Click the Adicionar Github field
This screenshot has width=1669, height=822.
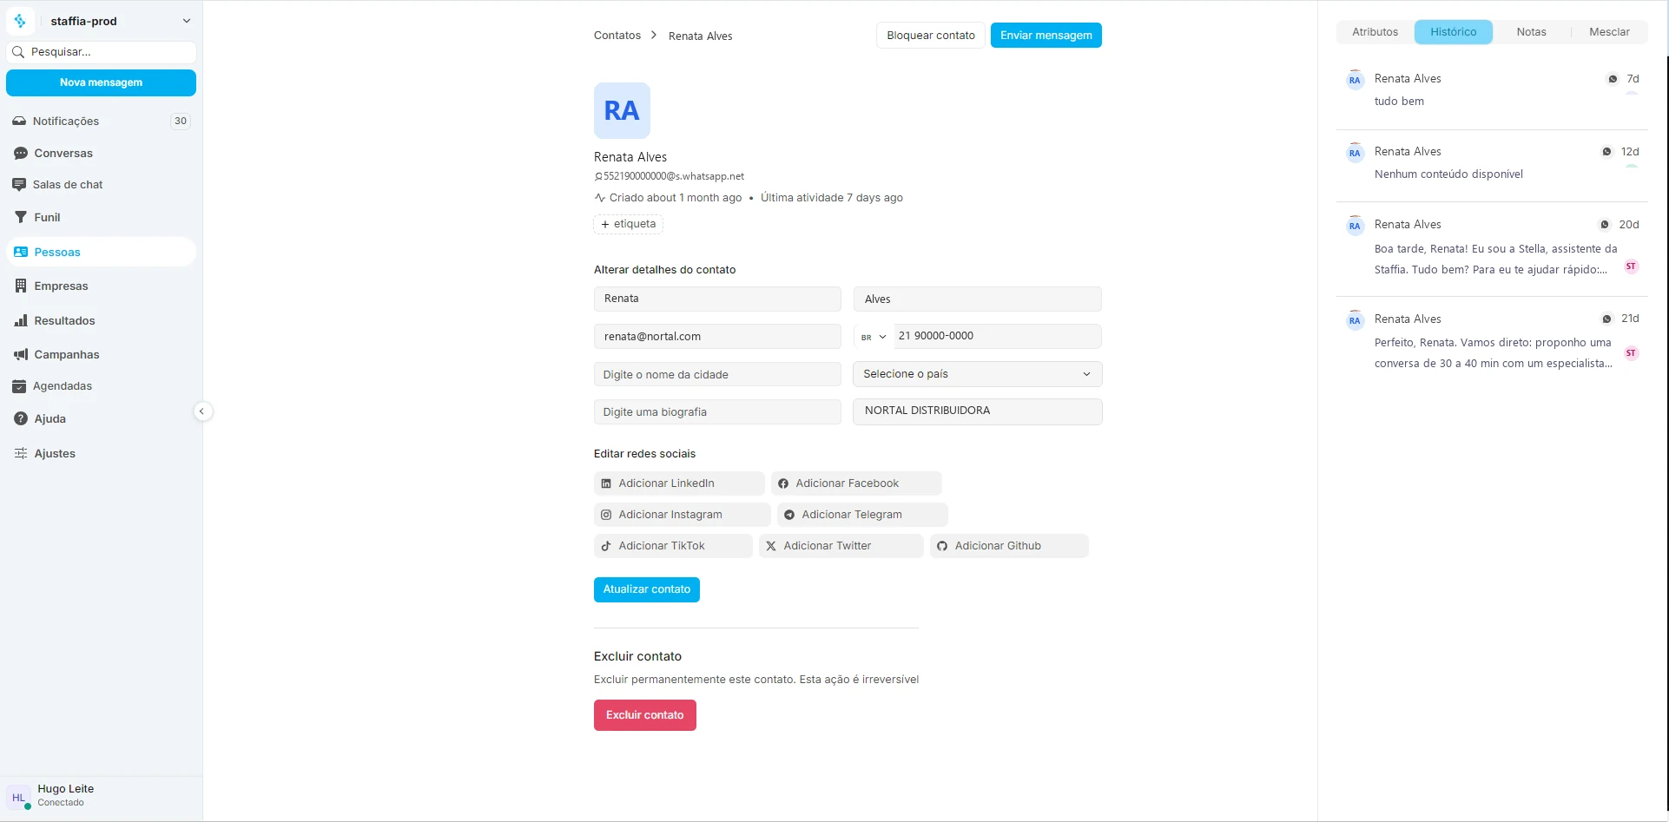[1009, 546]
